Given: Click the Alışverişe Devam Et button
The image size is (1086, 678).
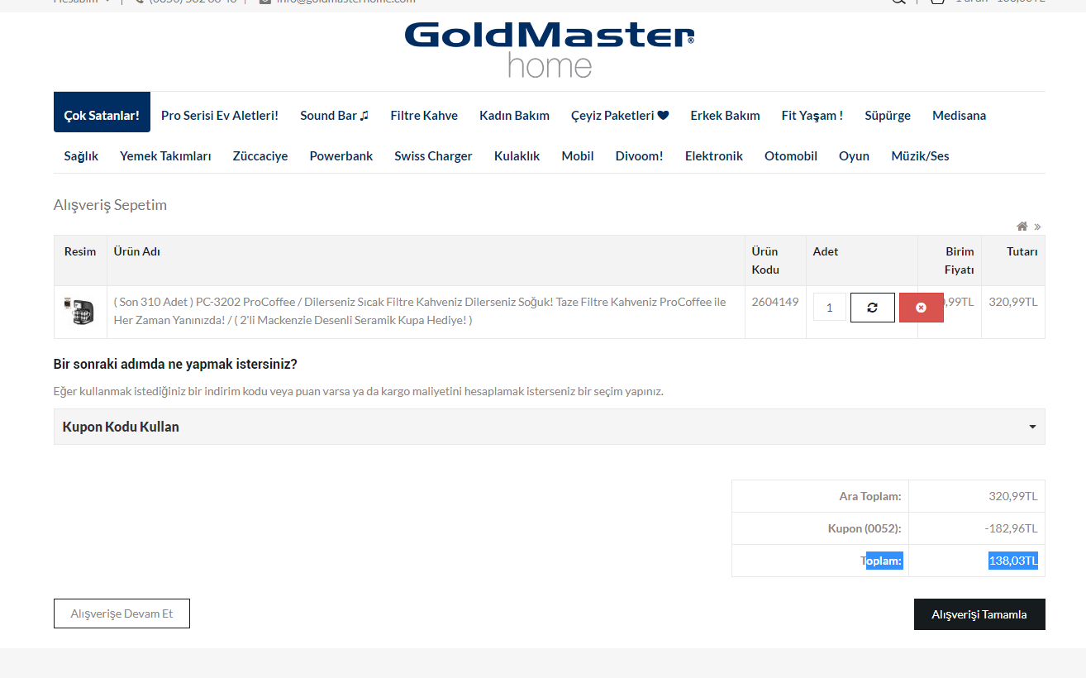Looking at the screenshot, I should (x=121, y=614).
